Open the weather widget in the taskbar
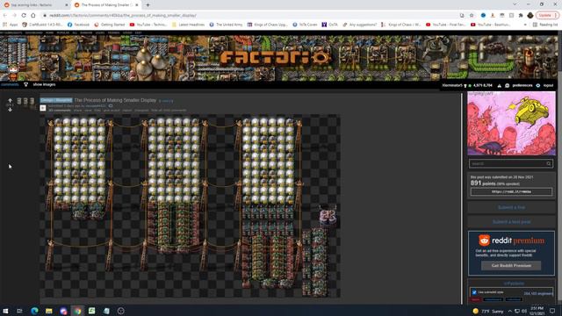Image resolution: width=562 pixels, height=316 pixels. coord(488,311)
